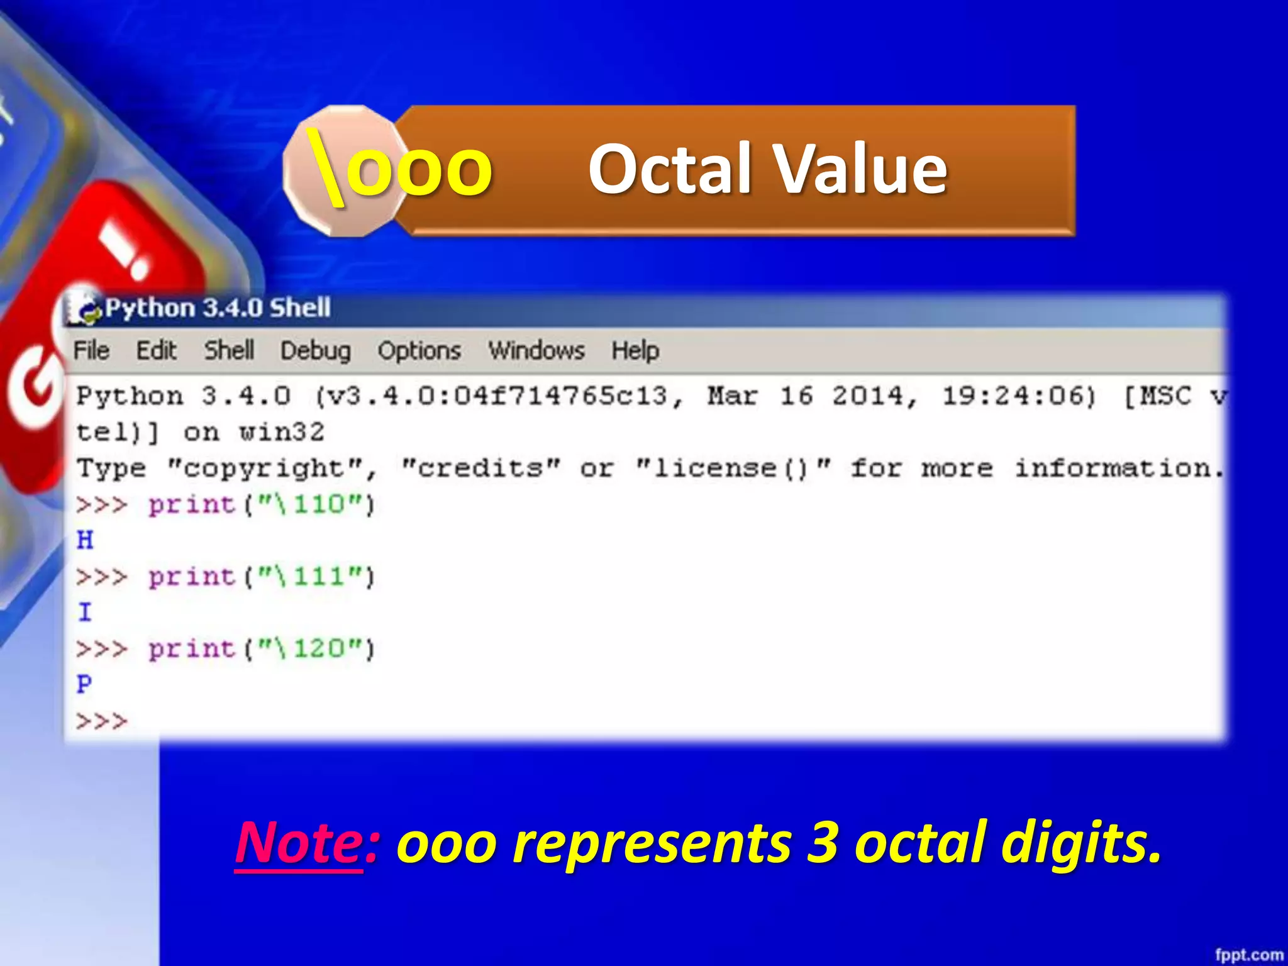Click the print("\110") command line
The width and height of the screenshot is (1288, 966).
pyautogui.click(x=261, y=504)
